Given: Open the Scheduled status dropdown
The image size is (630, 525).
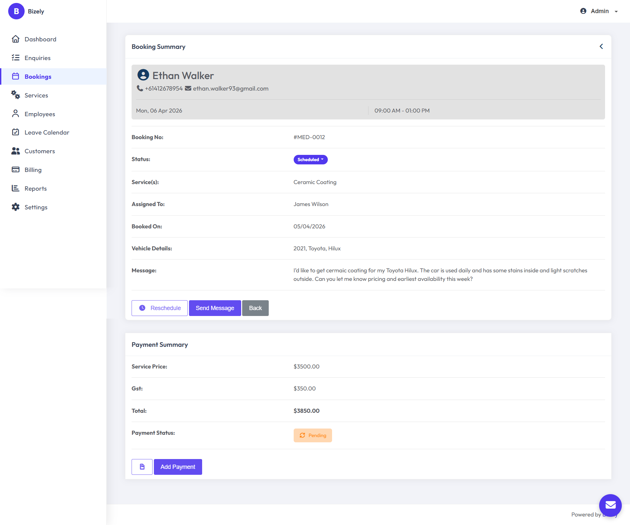Looking at the screenshot, I should click(310, 159).
